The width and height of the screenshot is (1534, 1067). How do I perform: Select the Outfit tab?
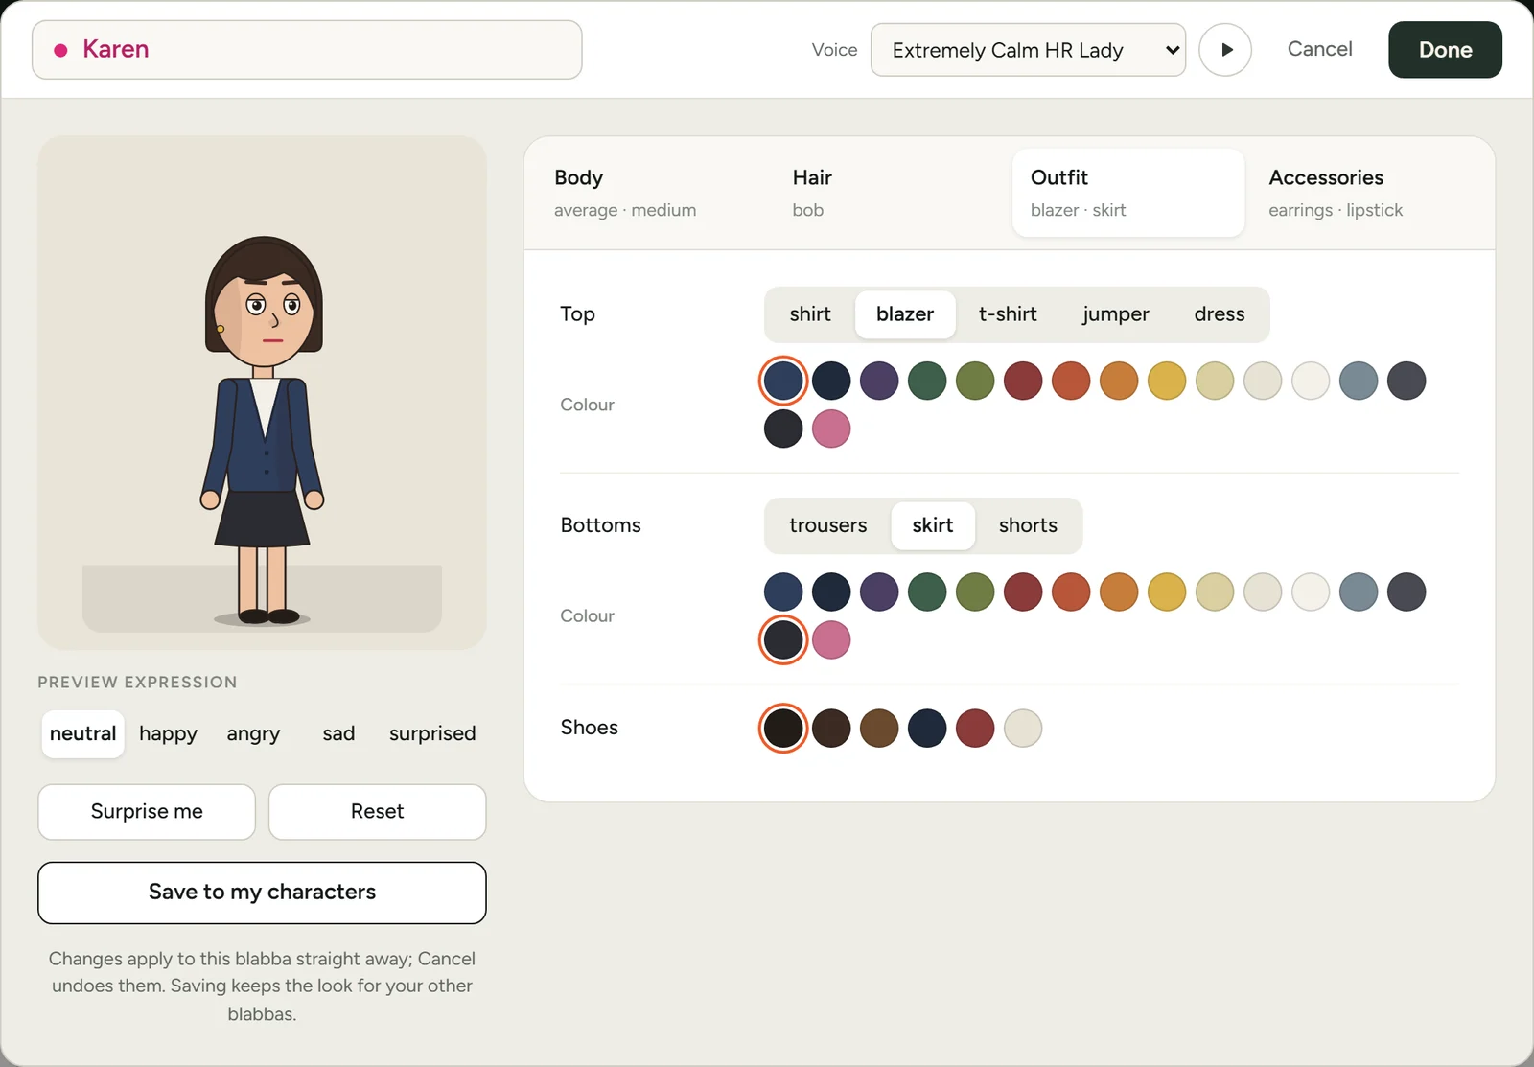[x=1128, y=193]
